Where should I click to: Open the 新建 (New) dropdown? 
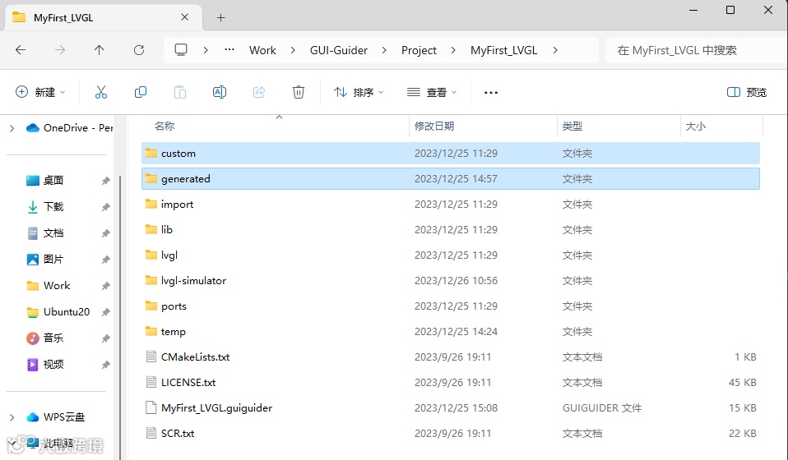tap(40, 92)
